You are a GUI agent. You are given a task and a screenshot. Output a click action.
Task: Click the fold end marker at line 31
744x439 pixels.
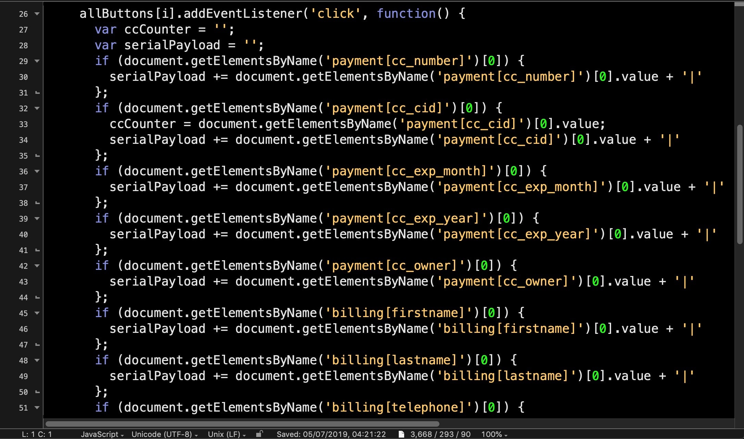coord(37,93)
